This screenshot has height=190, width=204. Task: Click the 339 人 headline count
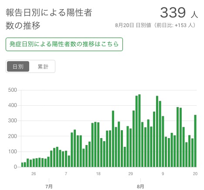[179, 13]
